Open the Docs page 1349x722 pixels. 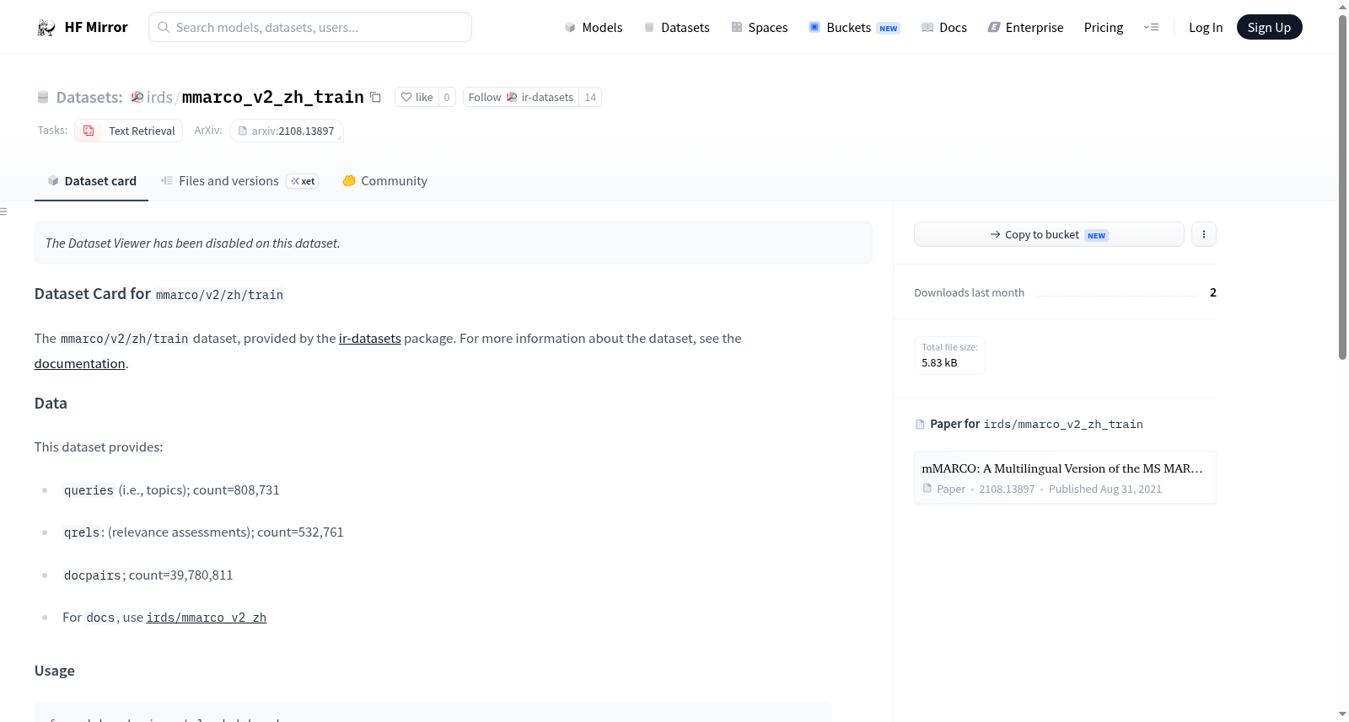point(944,28)
